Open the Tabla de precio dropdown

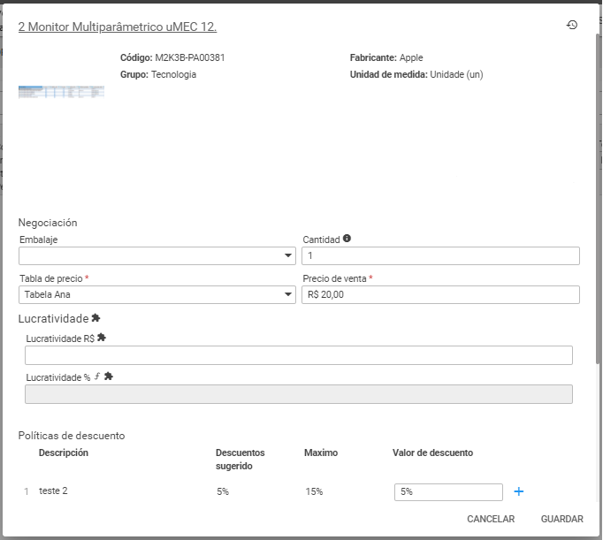click(x=157, y=295)
